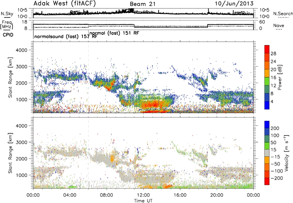Click the "08:00" time tick label

click(107, 195)
